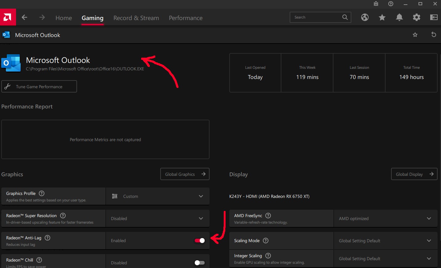Minimize the AMD Software window
The height and width of the screenshot is (268, 441).
pos(406,4)
